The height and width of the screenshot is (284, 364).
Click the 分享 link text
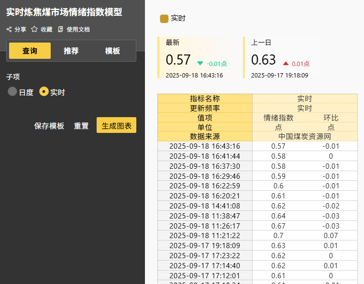[21, 29]
